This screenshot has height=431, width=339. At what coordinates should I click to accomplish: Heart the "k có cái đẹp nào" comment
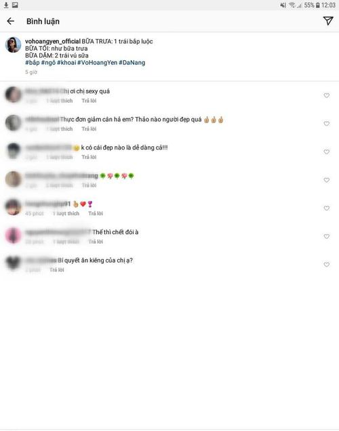click(x=327, y=152)
